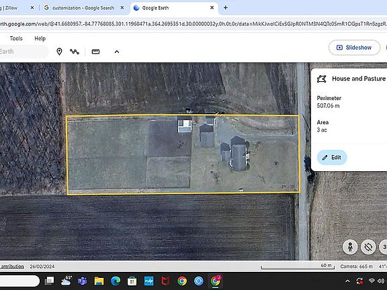Open the Tools menu
This screenshot has width=387, height=290.
(x=16, y=38)
